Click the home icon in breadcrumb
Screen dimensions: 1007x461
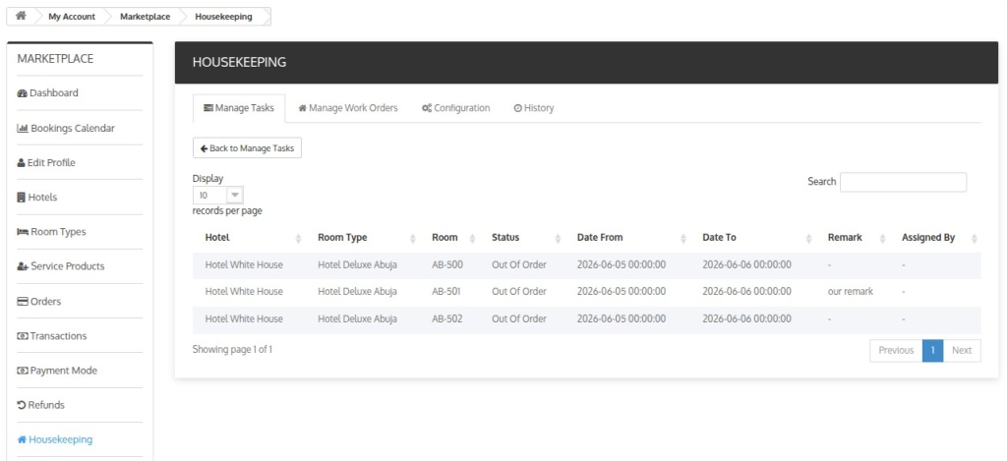21,16
